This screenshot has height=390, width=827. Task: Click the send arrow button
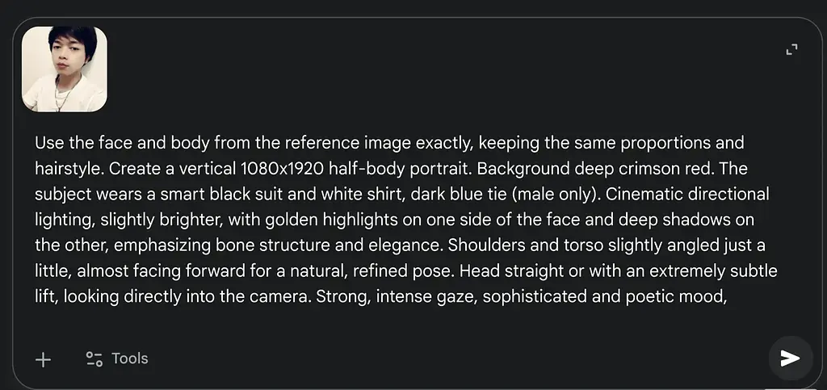pos(790,358)
